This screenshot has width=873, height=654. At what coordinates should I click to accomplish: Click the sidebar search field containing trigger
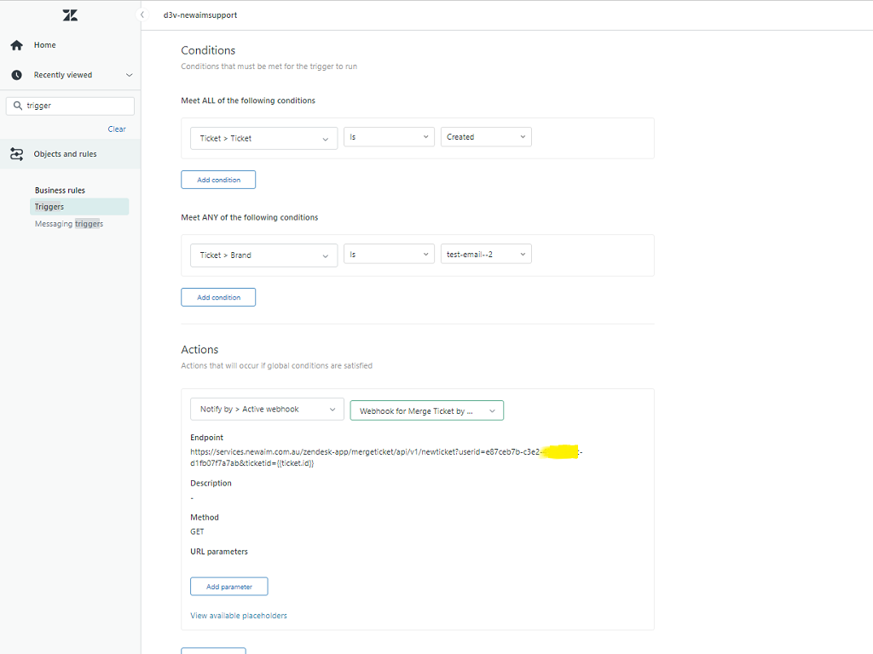77,106
